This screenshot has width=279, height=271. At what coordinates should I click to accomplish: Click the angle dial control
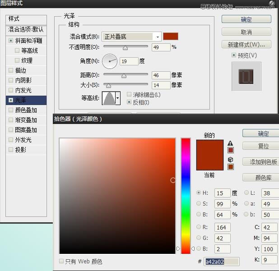click(110, 61)
